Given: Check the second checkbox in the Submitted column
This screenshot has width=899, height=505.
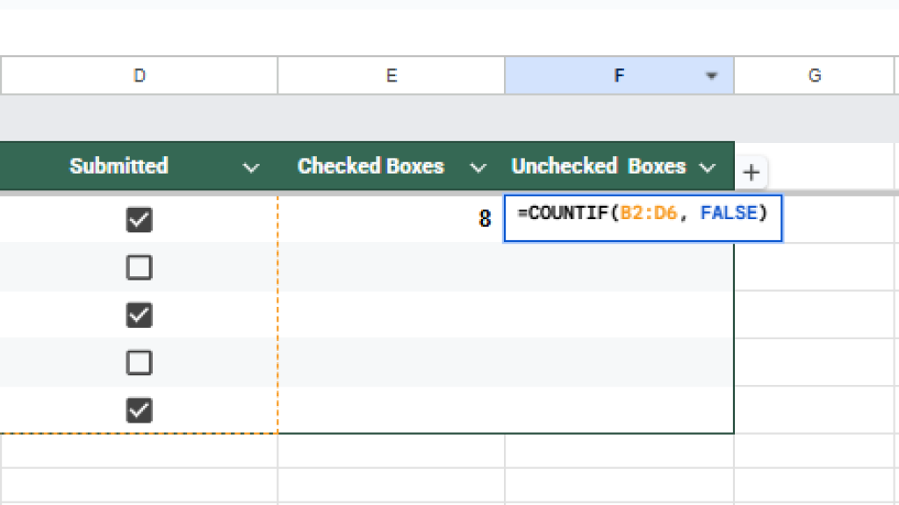Looking at the screenshot, I should (x=139, y=267).
